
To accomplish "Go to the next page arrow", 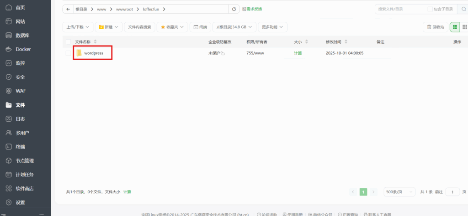I will coord(374,192).
